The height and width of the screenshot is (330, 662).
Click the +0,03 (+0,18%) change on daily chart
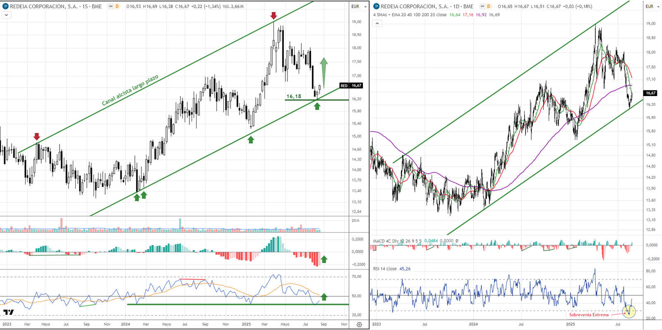578,6
